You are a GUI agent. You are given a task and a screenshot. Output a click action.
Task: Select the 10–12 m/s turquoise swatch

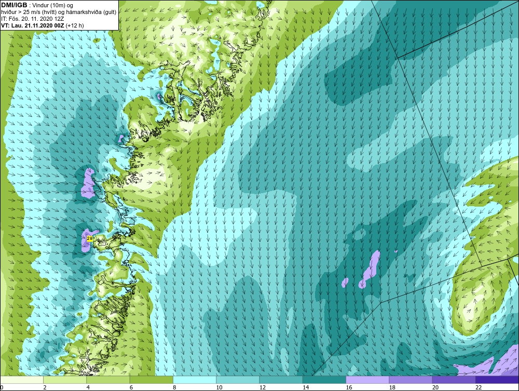tap(238, 380)
